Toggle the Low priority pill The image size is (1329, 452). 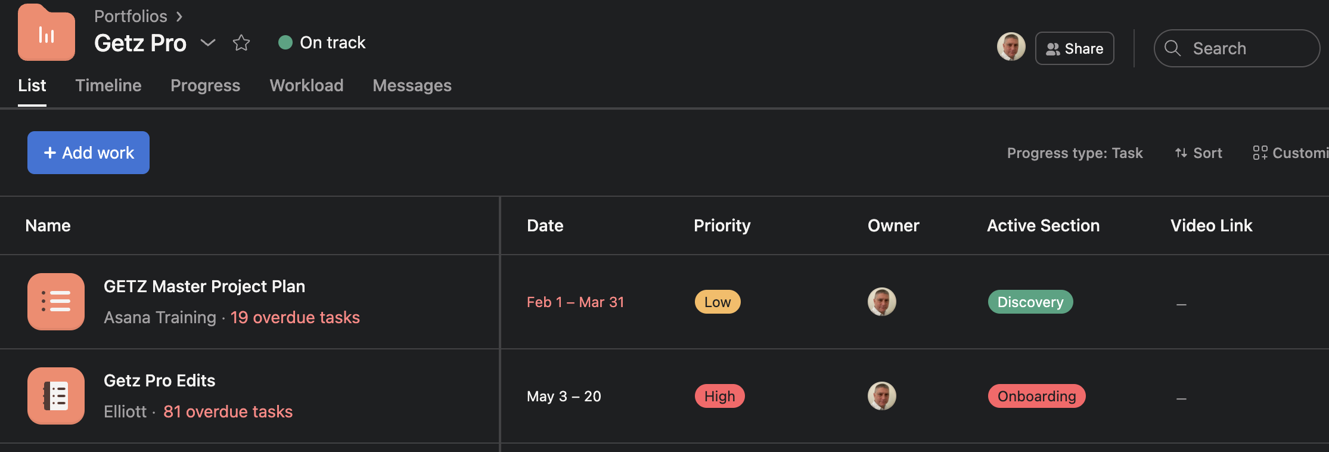coord(717,302)
